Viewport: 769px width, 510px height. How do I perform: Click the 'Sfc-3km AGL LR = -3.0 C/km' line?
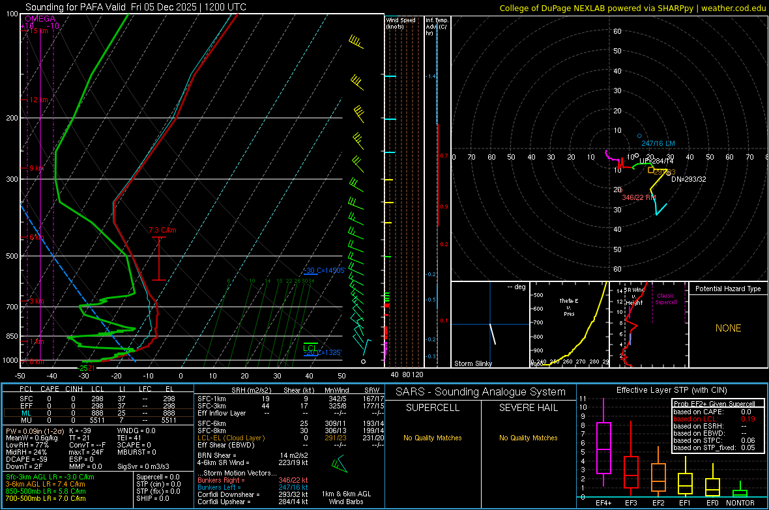[50, 477]
